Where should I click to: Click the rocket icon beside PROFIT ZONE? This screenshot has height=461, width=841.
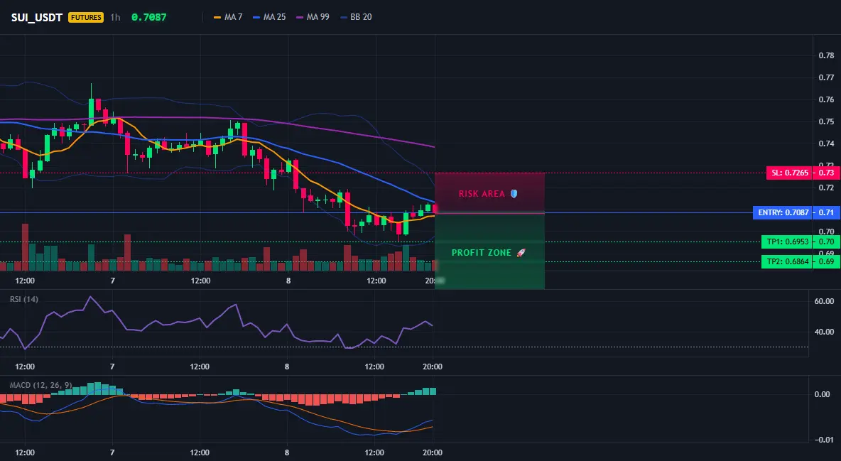[x=521, y=253]
